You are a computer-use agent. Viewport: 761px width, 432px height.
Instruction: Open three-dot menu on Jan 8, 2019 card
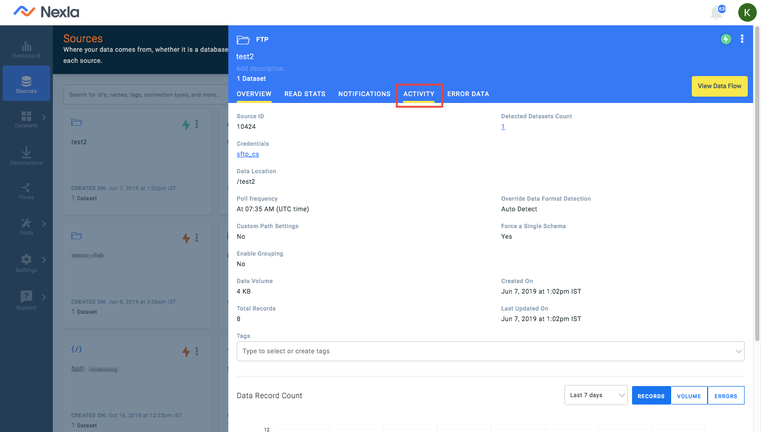tap(197, 238)
